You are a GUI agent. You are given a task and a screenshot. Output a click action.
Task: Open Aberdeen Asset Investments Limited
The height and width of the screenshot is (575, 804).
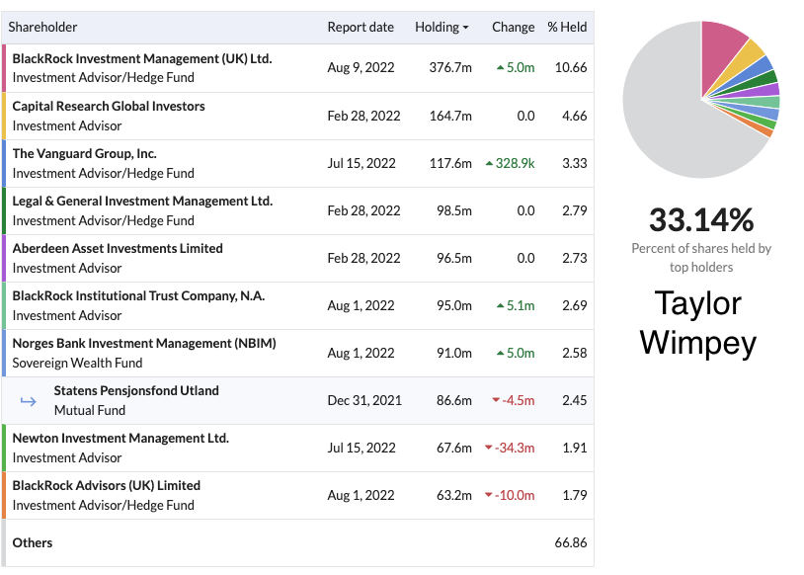tap(118, 248)
